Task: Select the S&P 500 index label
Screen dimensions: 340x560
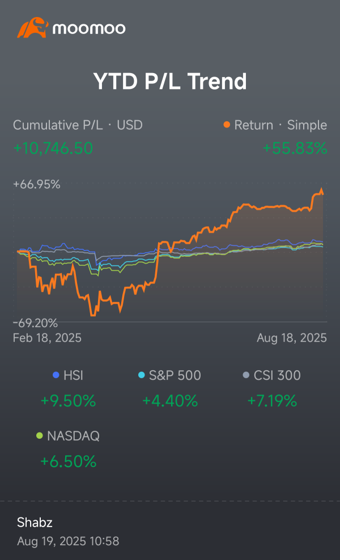Action: coord(175,375)
